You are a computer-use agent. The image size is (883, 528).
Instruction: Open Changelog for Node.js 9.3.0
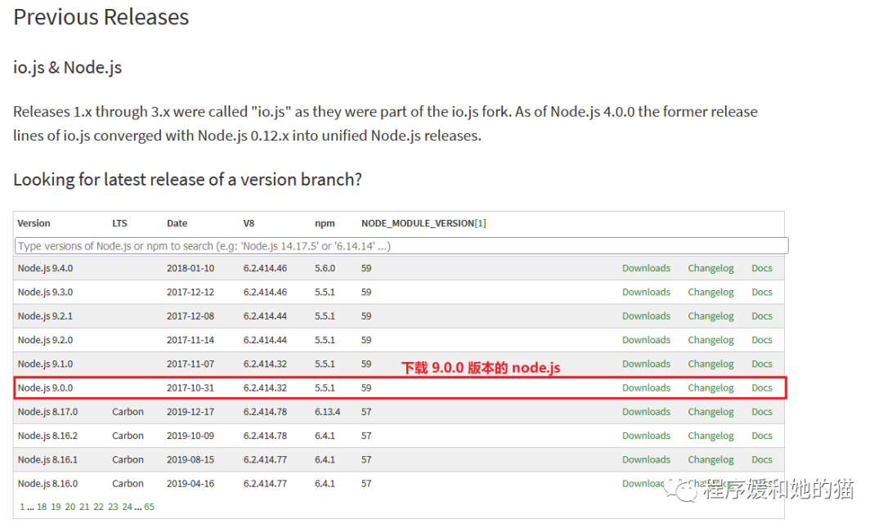coord(710,292)
